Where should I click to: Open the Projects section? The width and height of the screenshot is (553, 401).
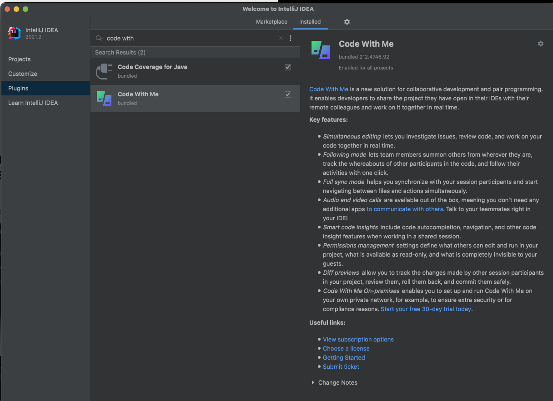(x=45, y=59)
